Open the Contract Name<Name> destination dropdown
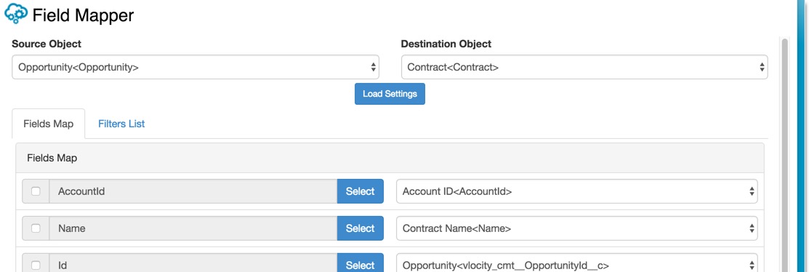Viewport: 809px width, 272px height. coord(577,228)
